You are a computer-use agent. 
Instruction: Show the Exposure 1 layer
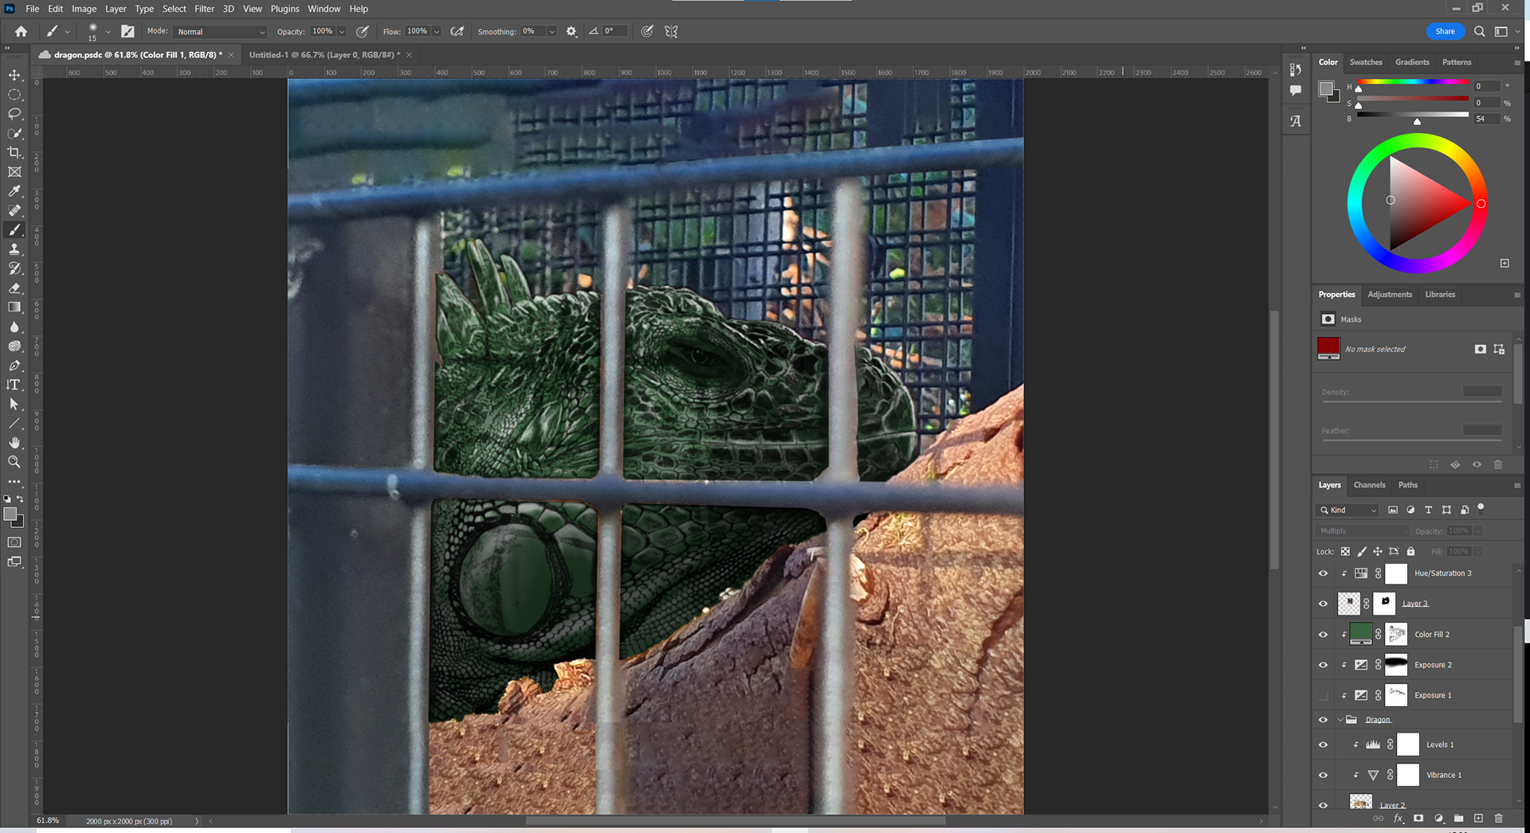(x=1323, y=695)
